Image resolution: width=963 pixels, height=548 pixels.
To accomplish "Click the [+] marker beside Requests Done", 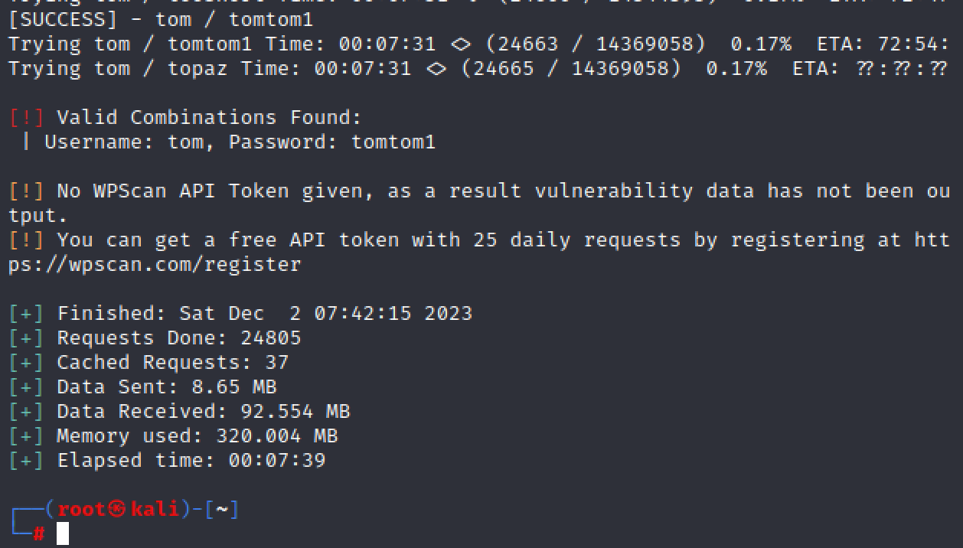I will click(x=27, y=338).
